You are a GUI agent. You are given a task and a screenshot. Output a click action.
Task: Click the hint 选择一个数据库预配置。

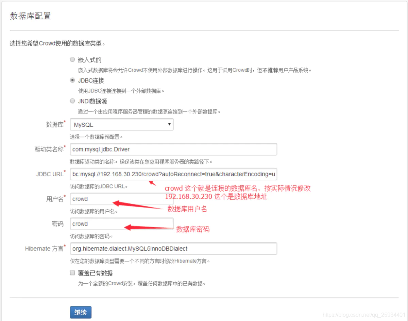tap(96, 137)
